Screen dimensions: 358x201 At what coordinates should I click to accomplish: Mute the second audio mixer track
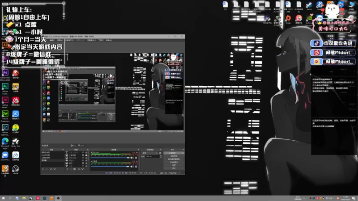click(132, 166)
